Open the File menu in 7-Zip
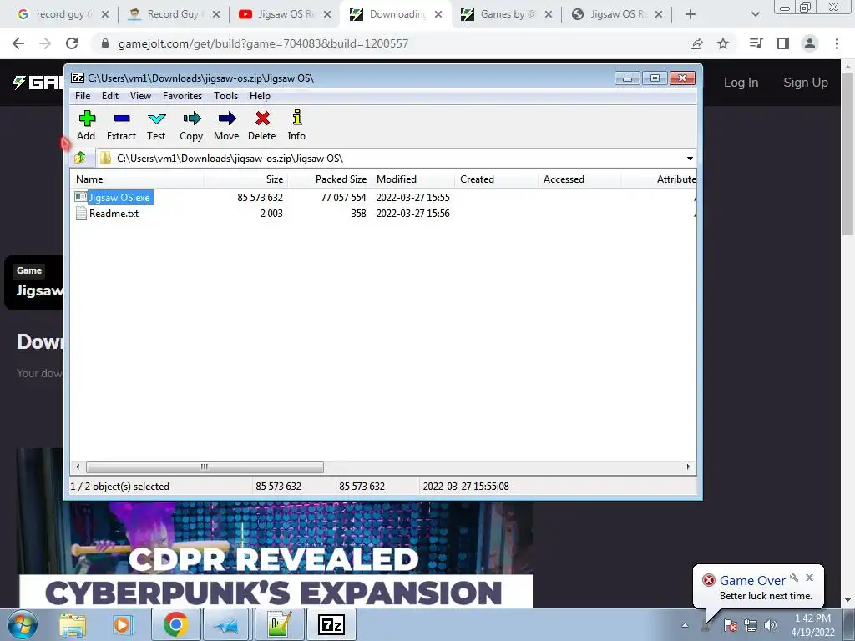855x641 pixels. [x=83, y=96]
